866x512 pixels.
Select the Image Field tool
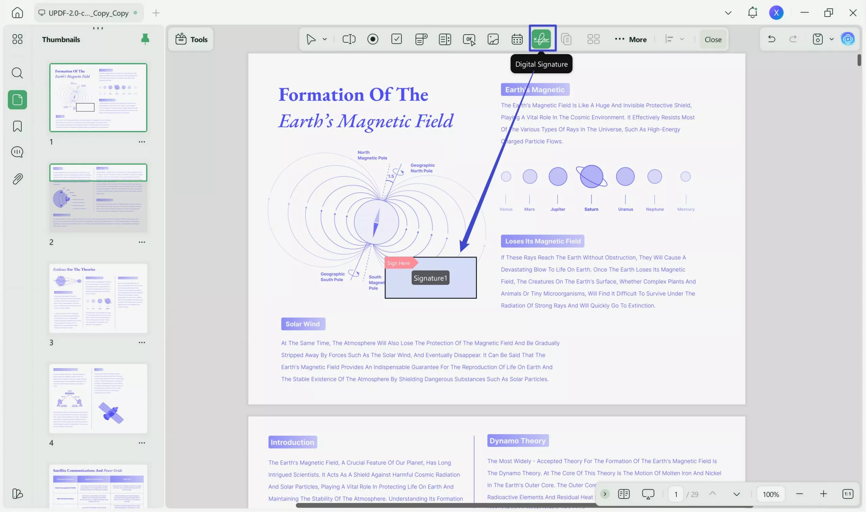[493, 39]
